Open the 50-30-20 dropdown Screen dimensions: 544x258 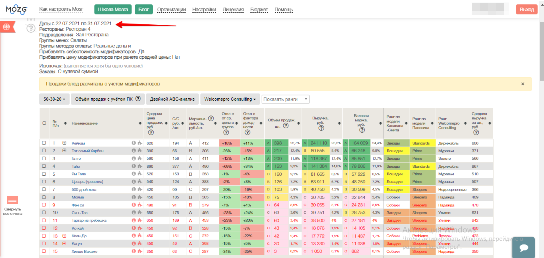pyautogui.click(x=54, y=99)
